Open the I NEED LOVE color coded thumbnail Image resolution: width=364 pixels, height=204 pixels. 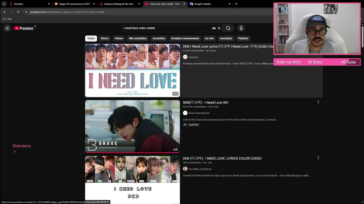click(x=133, y=71)
